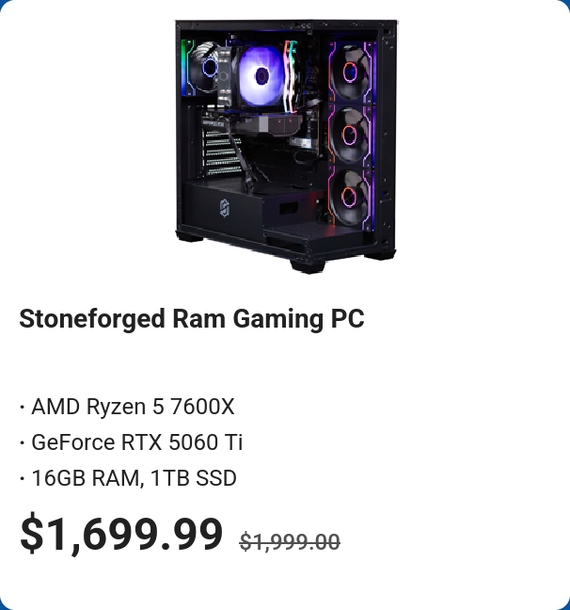The width and height of the screenshot is (570, 610).
Task: Click the PCIe slot covers at case rear
Action: pos(219,153)
